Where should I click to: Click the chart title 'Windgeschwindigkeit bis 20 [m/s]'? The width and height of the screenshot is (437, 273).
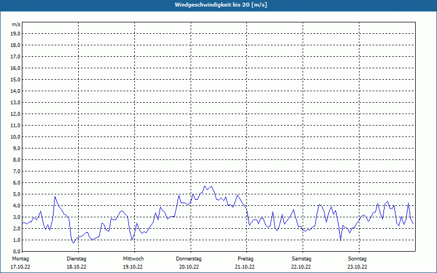pyautogui.click(x=221, y=5)
